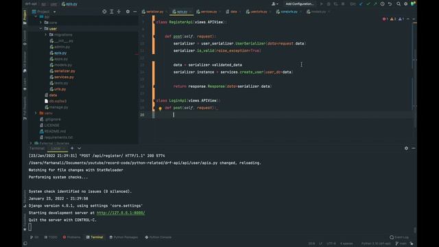Select serializer.py in project tree
The height and width of the screenshot is (247, 439).
pos(62,71)
